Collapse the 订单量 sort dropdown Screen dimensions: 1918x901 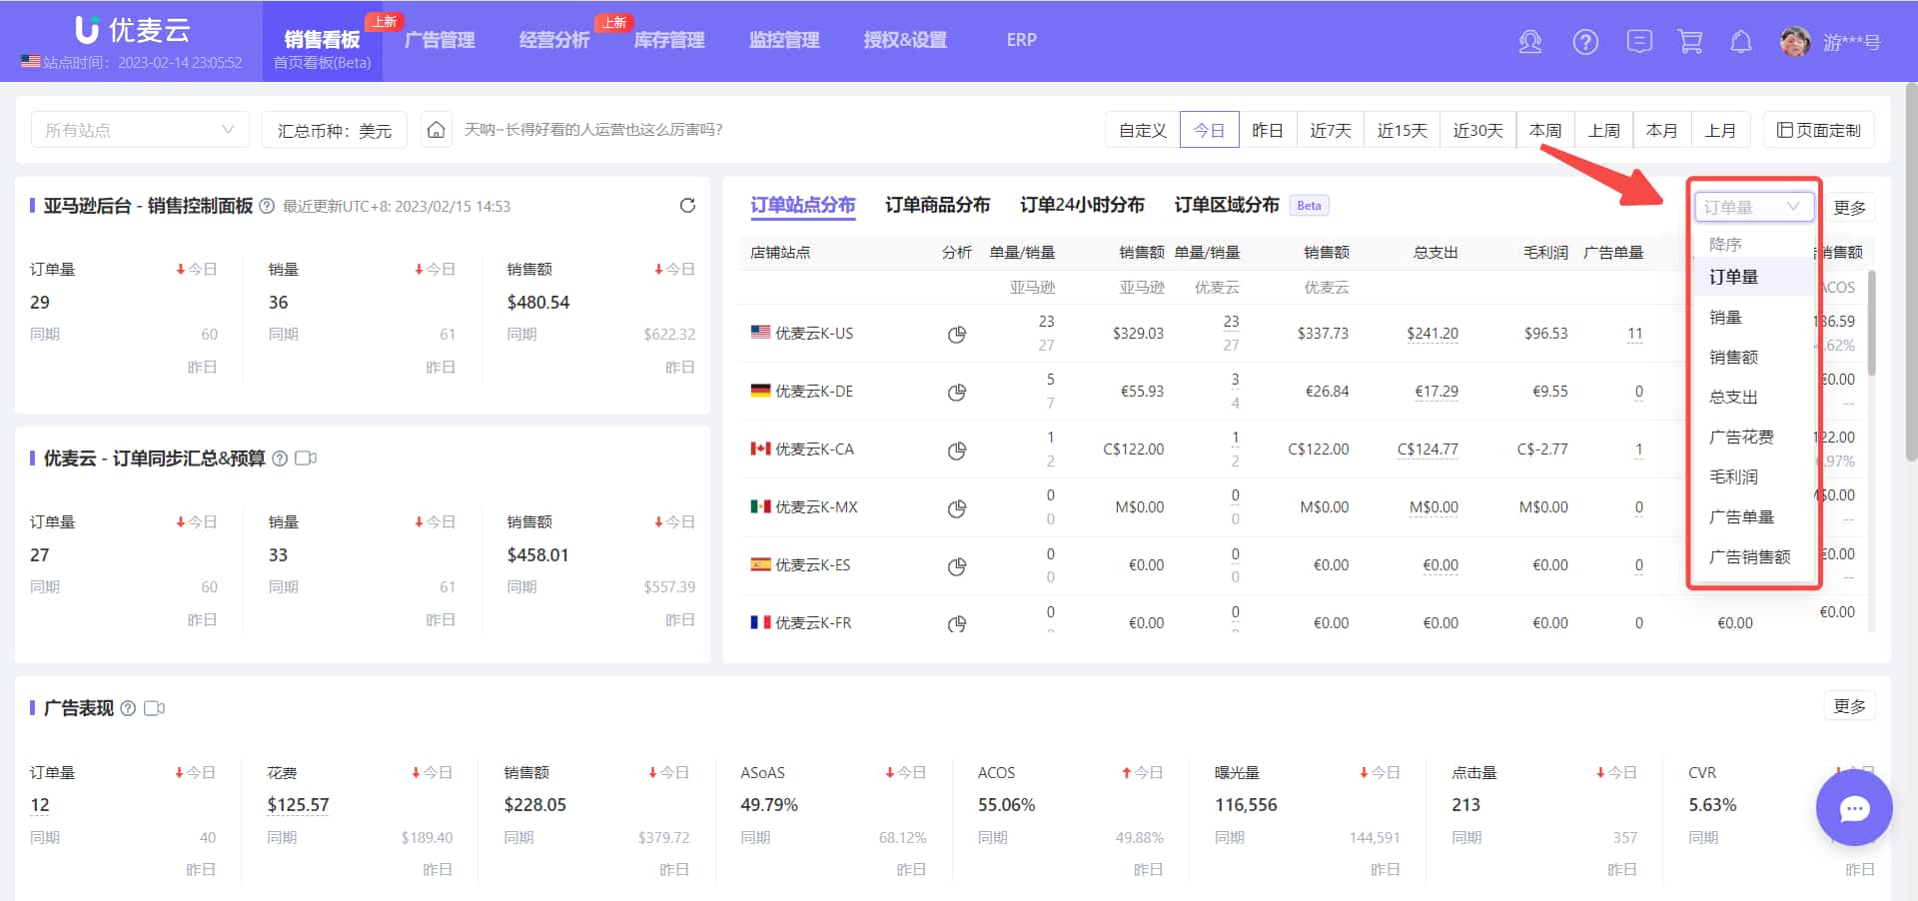[x=1754, y=207]
